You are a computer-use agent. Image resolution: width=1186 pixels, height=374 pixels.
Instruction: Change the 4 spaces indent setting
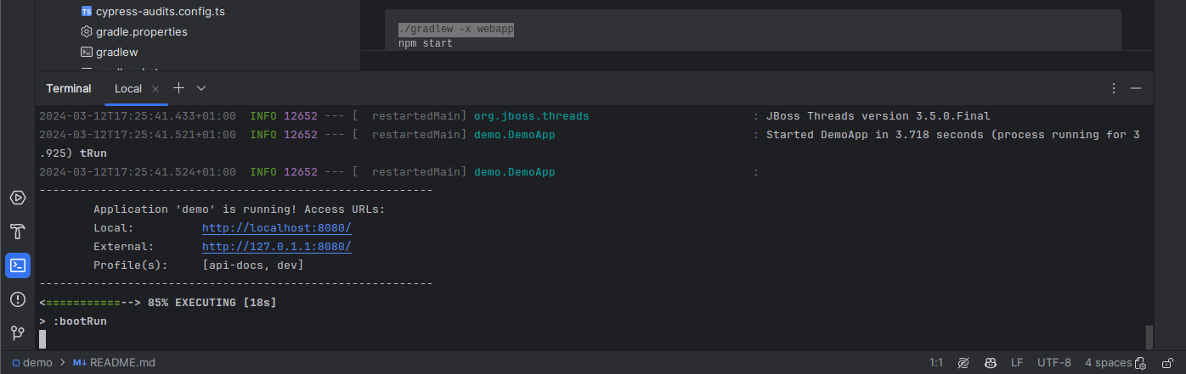coord(1108,362)
